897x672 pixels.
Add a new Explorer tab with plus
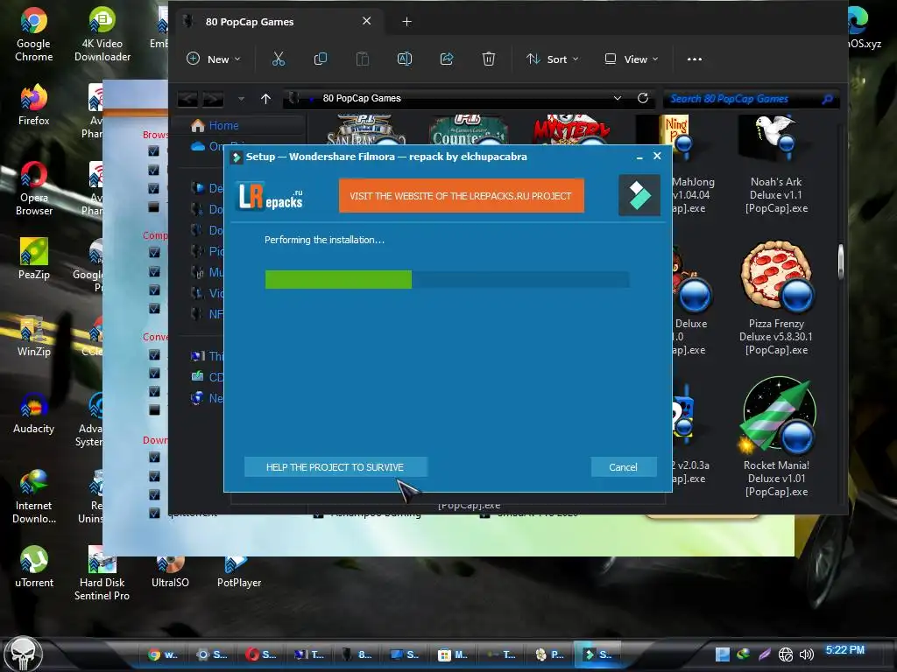point(406,22)
